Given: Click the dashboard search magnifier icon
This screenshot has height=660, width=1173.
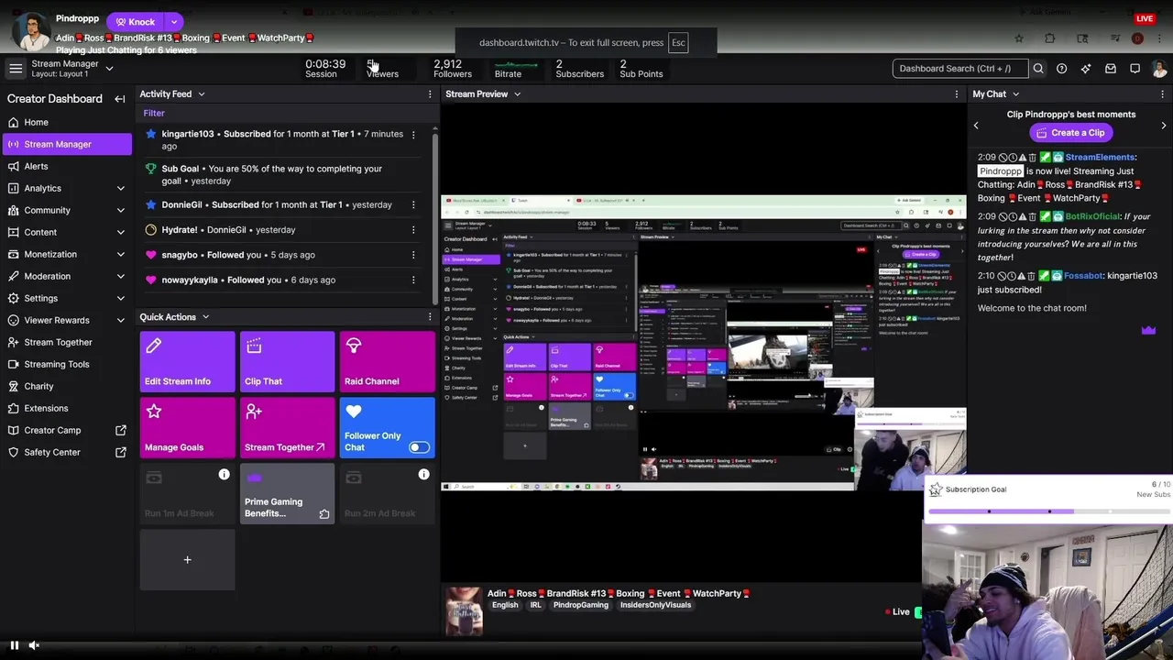Looking at the screenshot, I should point(1038,69).
